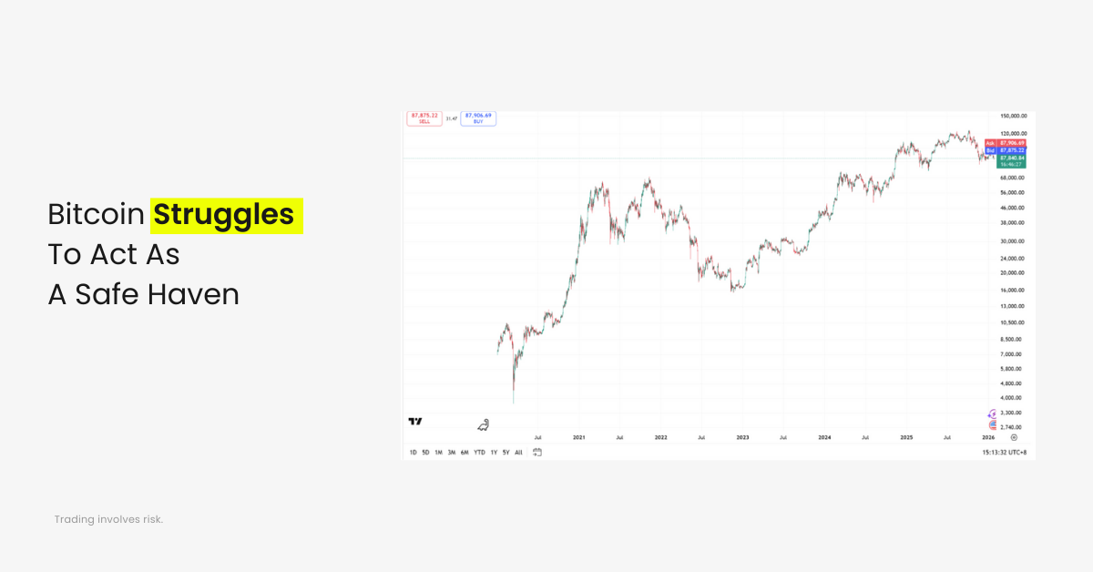Switch to the 3M time range
Image resolution: width=1093 pixels, height=572 pixels.
451,452
